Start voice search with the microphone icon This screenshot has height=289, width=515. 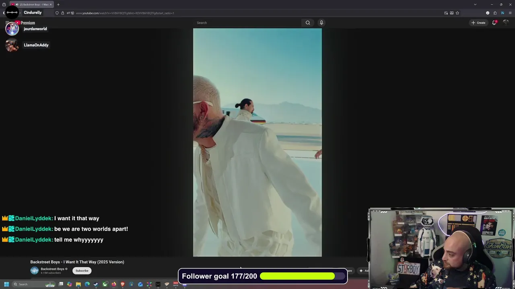(x=321, y=23)
